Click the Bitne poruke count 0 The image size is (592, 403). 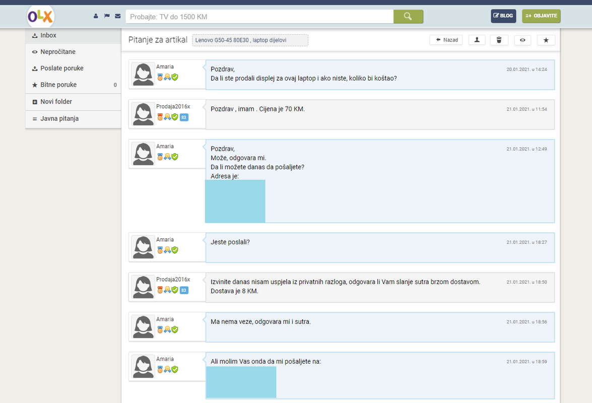(x=115, y=85)
